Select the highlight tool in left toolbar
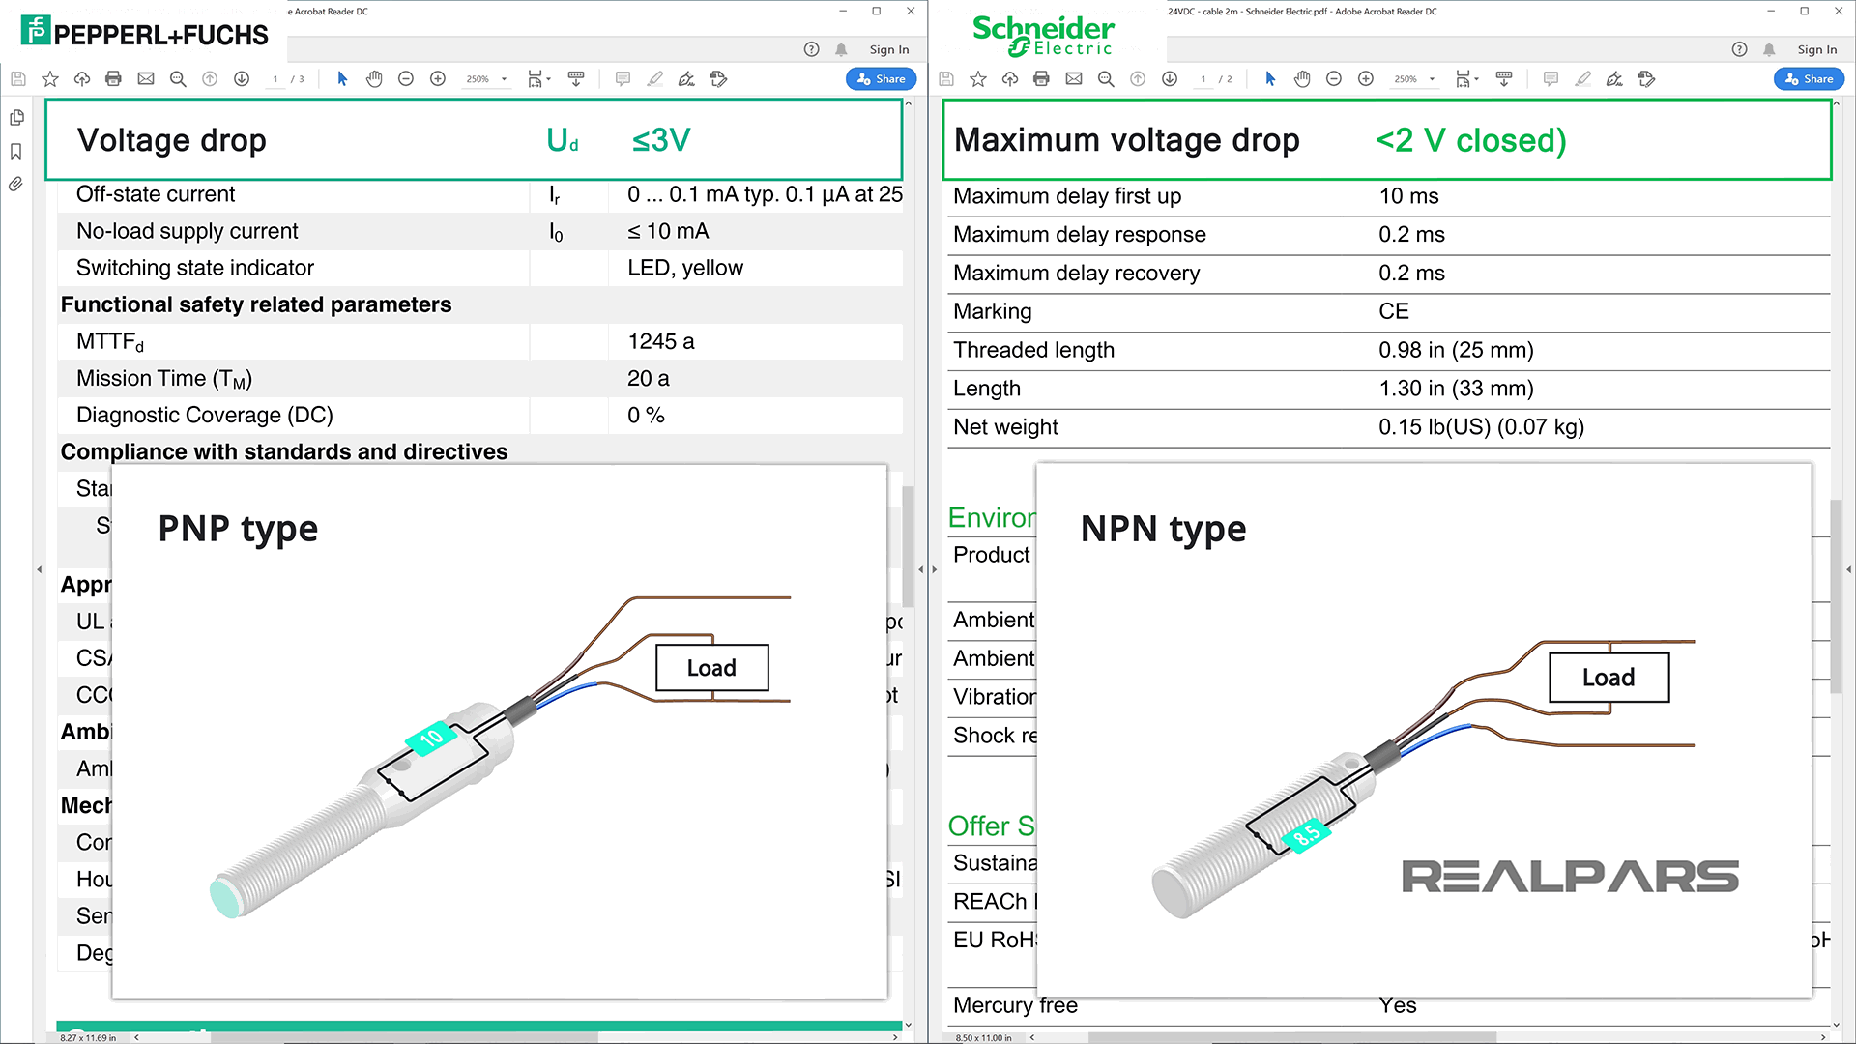Image resolution: width=1856 pixels, height=1044 pixels. point(653,79)
